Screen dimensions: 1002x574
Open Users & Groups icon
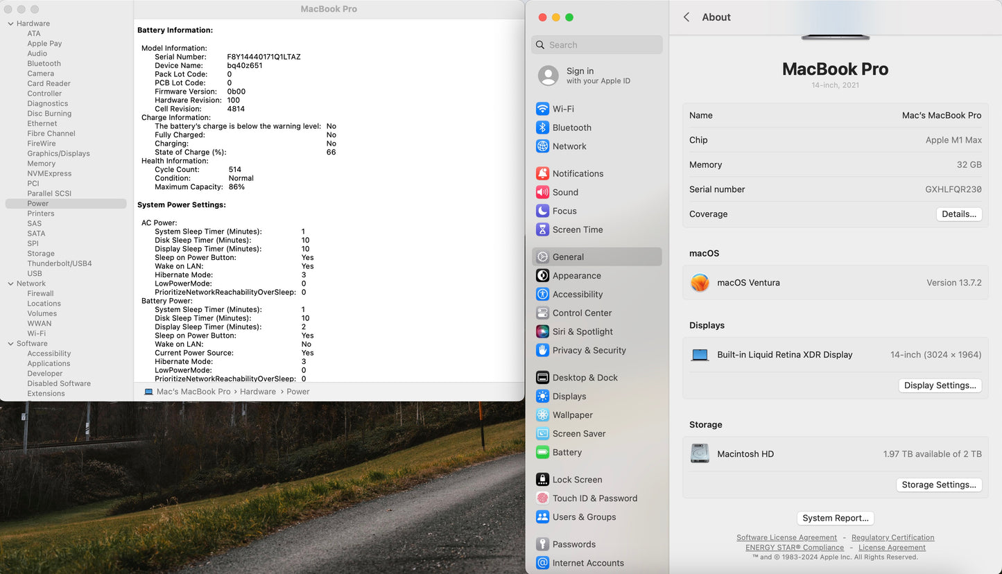(542, 516)
